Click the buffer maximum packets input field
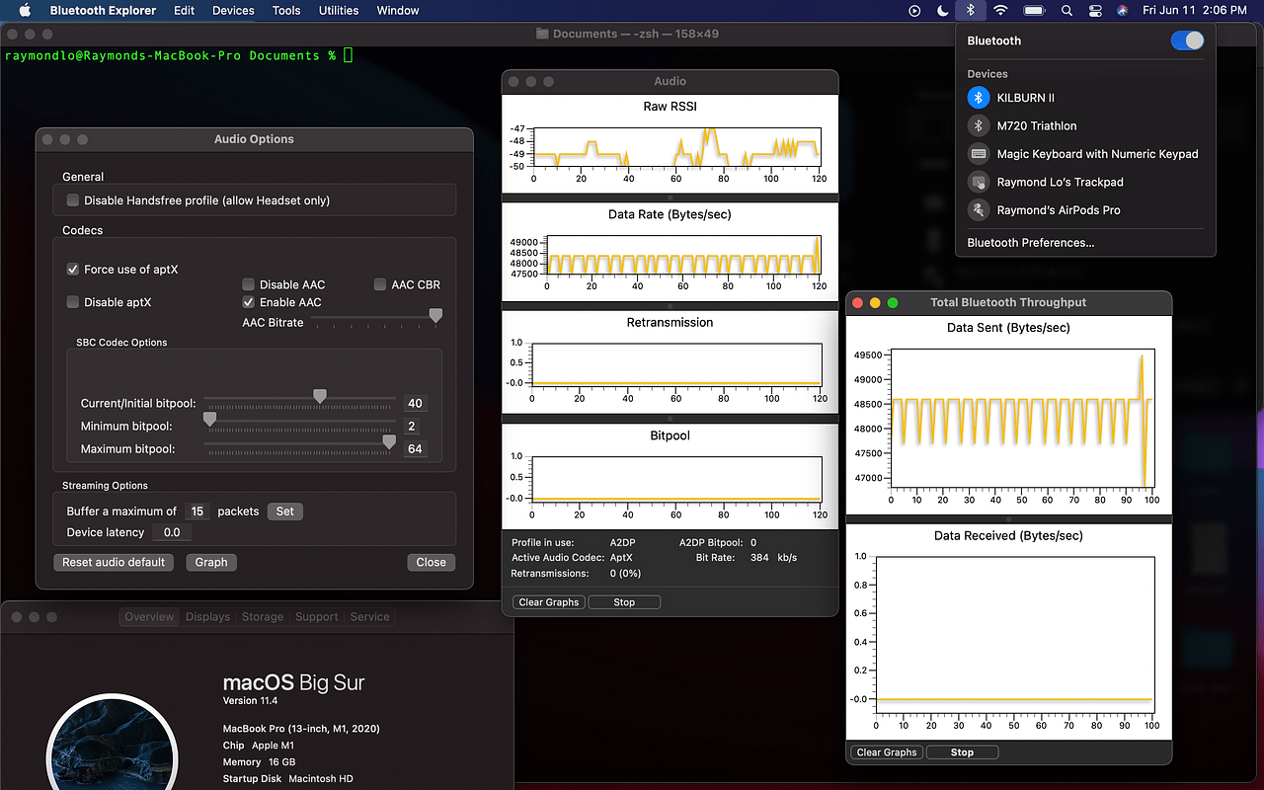The image size is (1264, 790). [x=197, y=511]
